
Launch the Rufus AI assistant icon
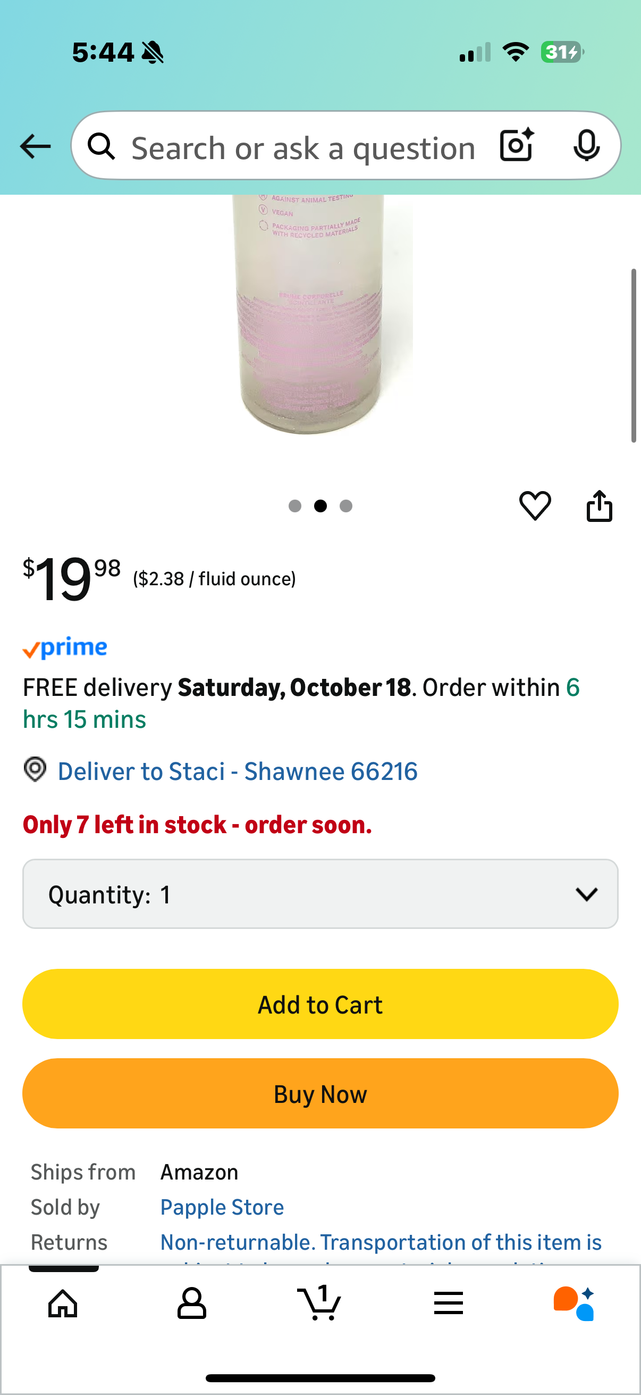tap(574, 1303)
